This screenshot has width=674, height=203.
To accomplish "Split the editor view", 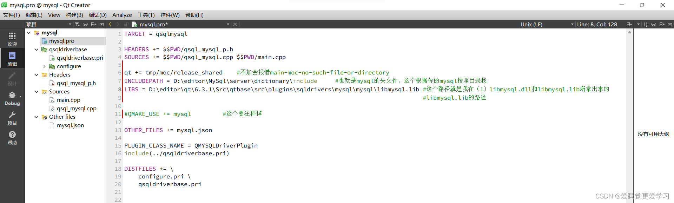I will coord(629,24).
